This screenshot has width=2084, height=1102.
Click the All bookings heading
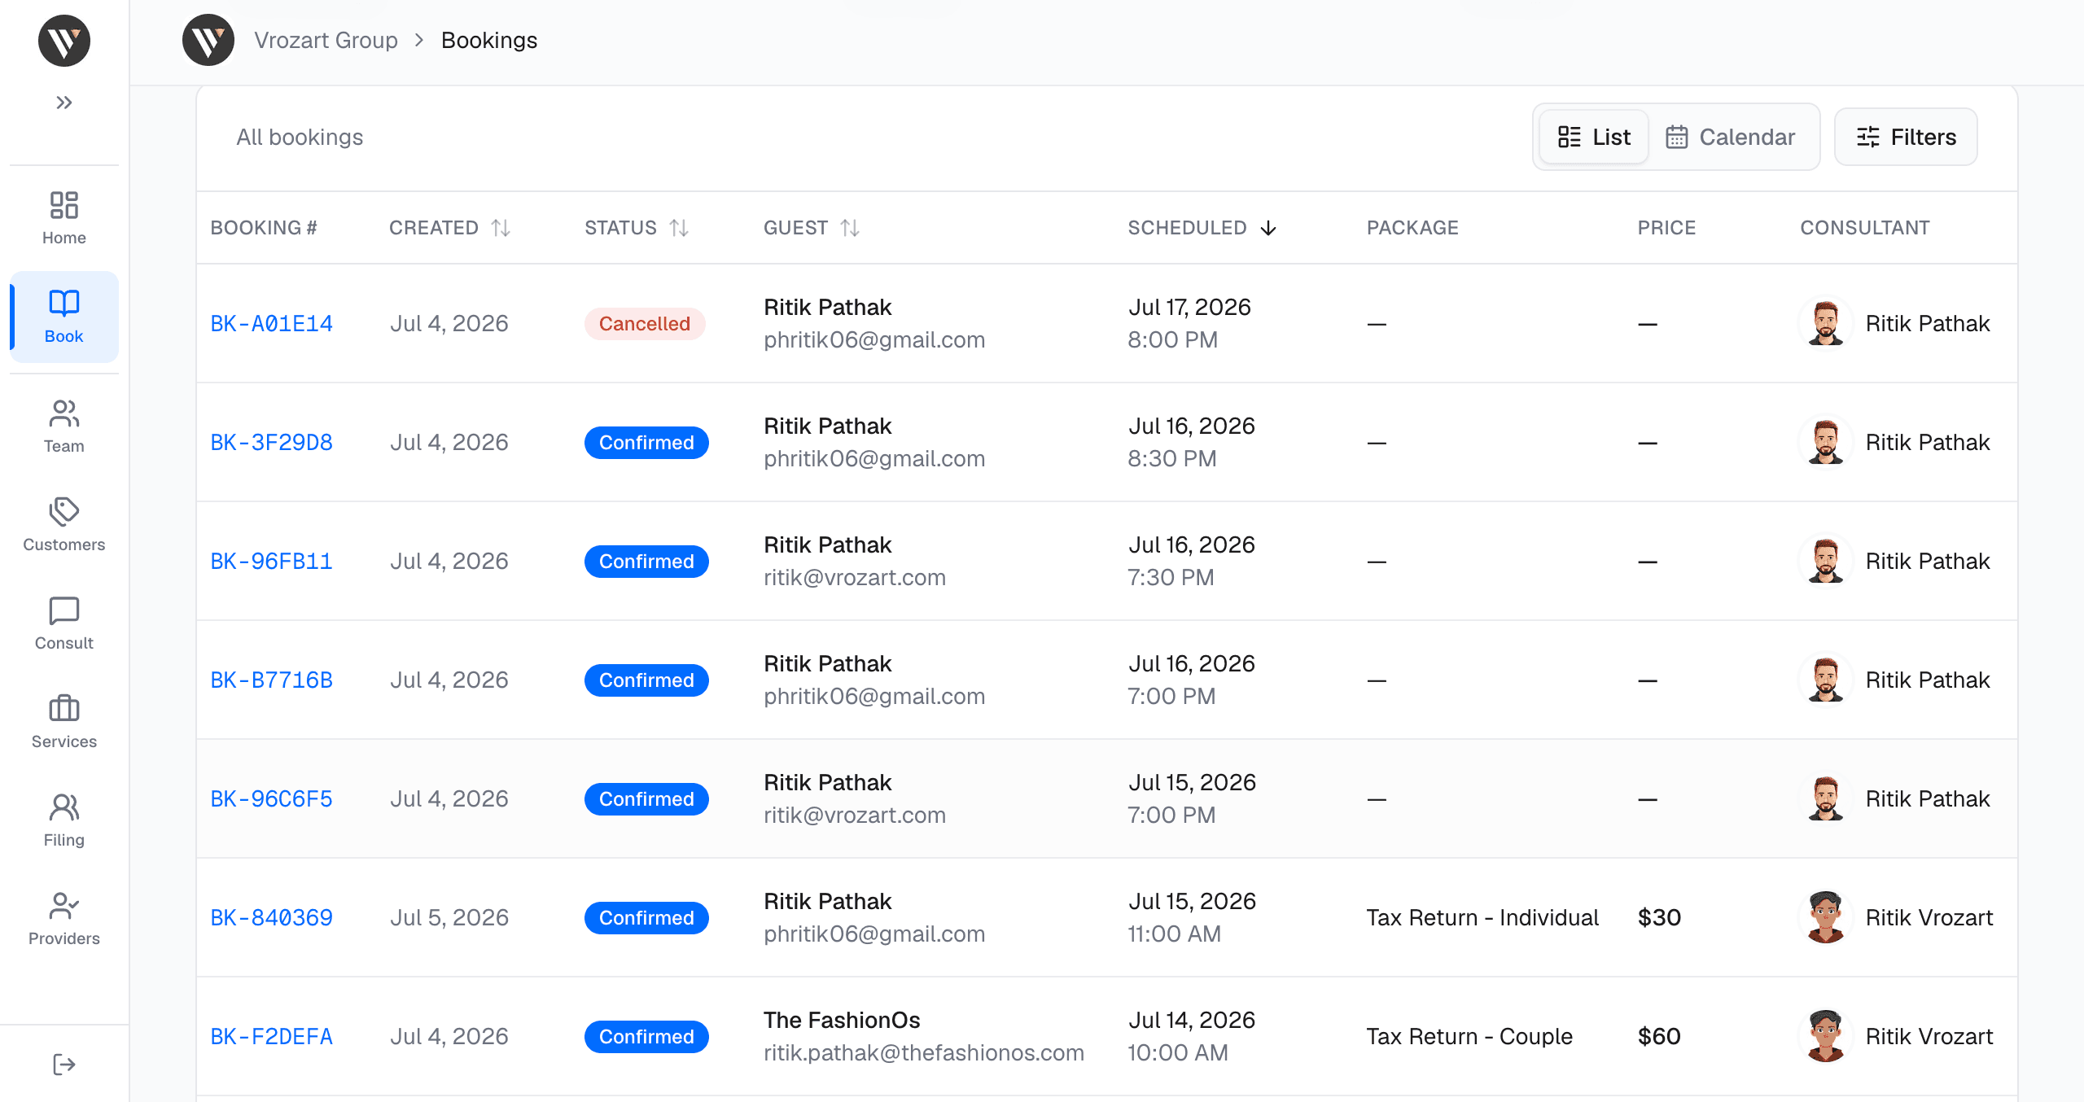tap(300, 137)
